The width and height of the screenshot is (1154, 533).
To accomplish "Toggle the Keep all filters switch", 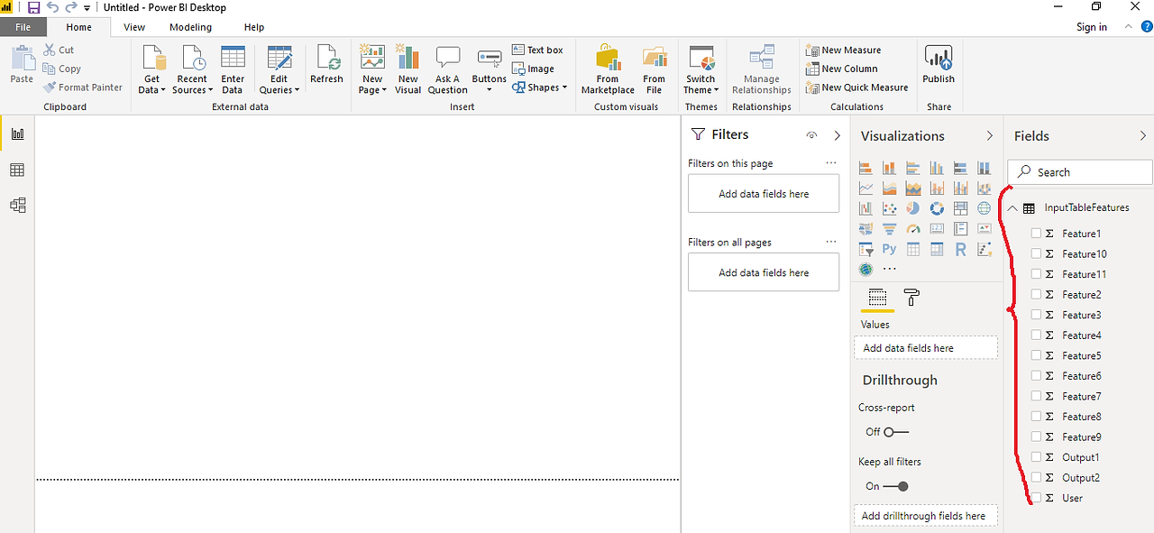I will pyautogui.click(x=896, y=486).
